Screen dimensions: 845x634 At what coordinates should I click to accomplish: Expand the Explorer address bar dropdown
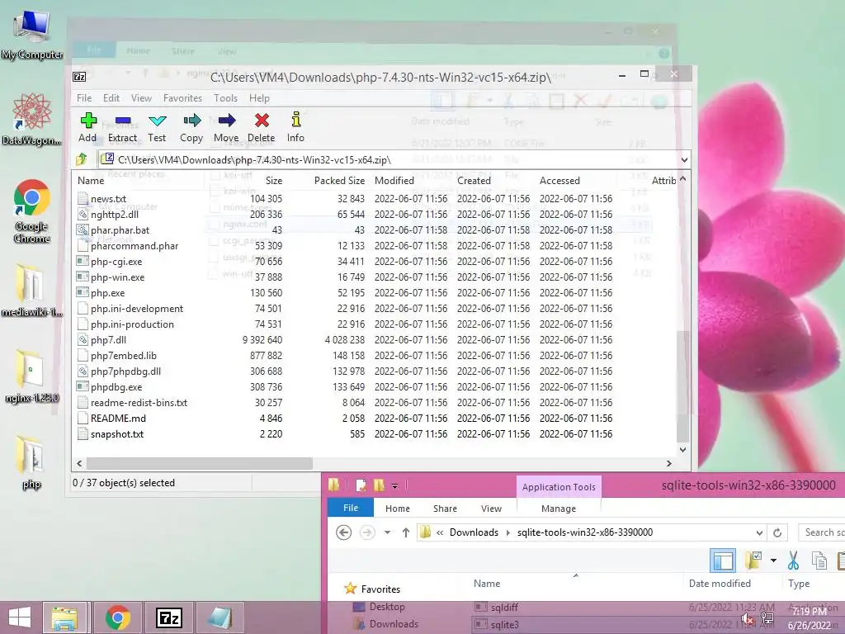pyautogui.click(x=759, y=532)
